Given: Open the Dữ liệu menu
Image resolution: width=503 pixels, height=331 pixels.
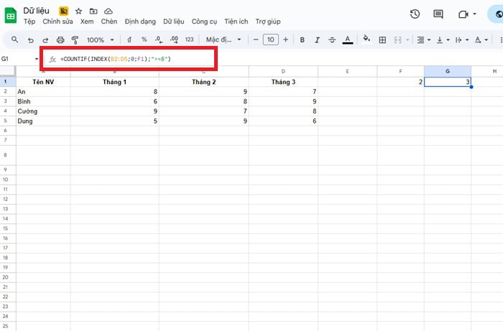Looking at the screenshot, I should tap(174, 22).
